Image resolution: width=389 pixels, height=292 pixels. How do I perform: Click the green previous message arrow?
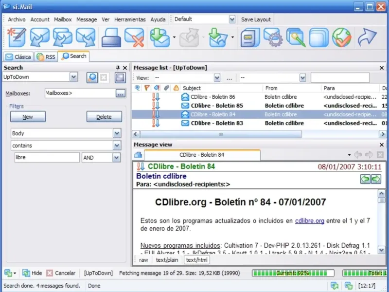pyautogui.click(x=365, y=180)
